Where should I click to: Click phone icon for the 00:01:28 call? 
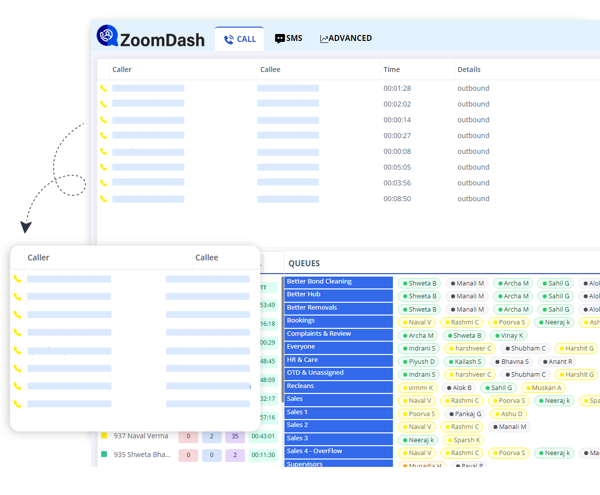(x=104, y=88)
